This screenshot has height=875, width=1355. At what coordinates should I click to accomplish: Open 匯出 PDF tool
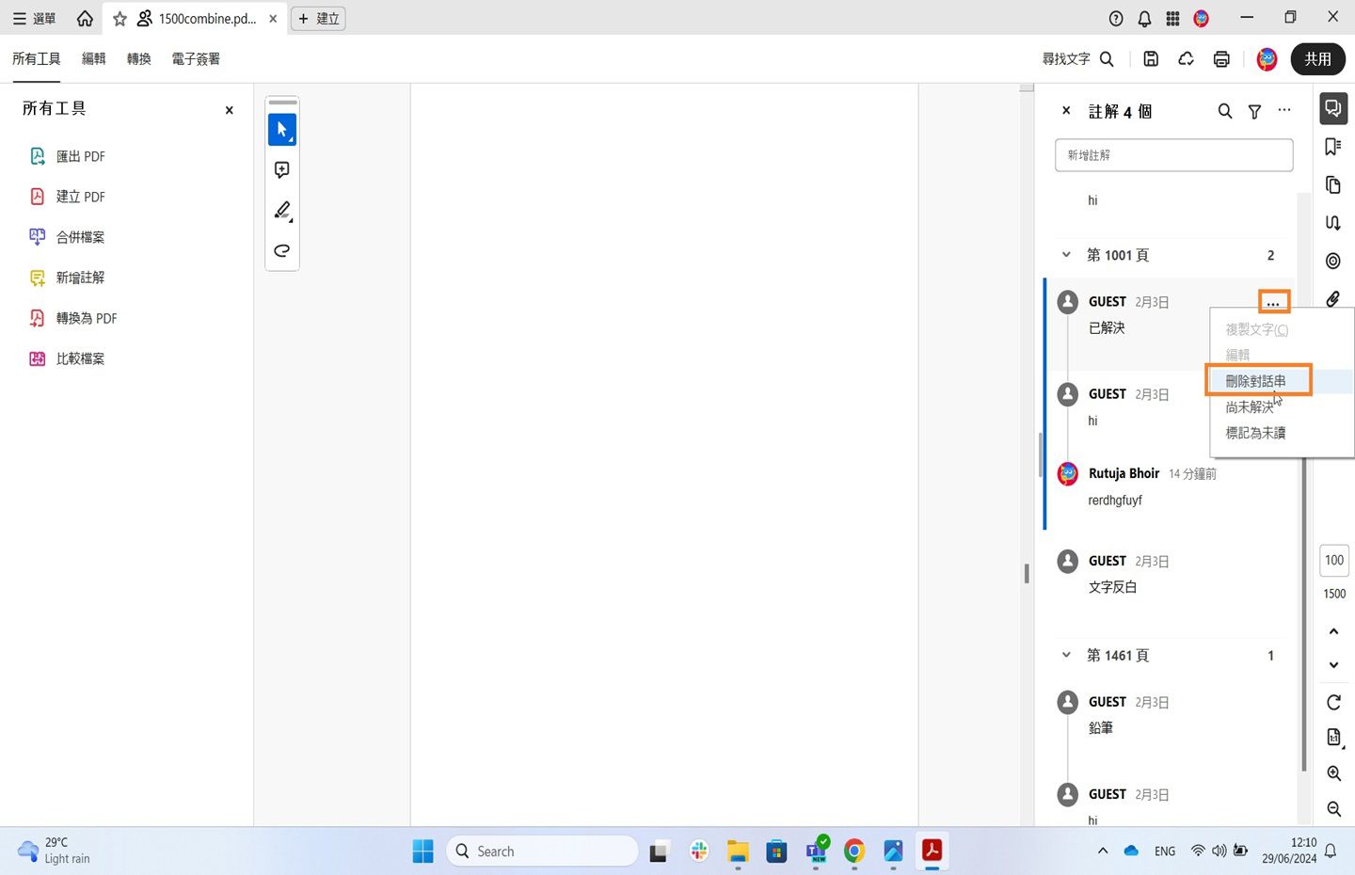pos(68,156)
